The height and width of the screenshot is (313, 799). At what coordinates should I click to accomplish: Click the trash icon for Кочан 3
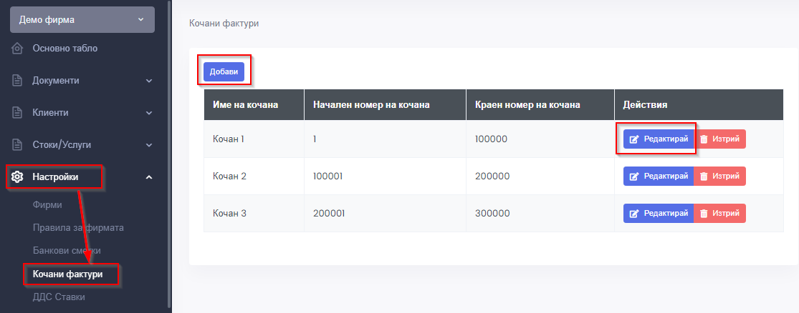[x=704, y=213]
